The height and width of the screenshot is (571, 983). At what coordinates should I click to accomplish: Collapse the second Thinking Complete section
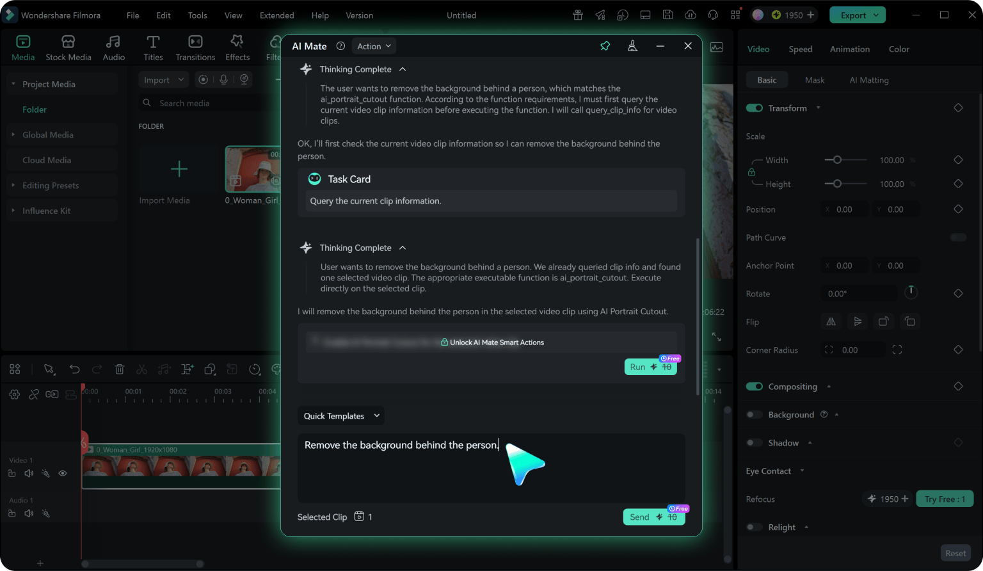[x=403, y=248]
